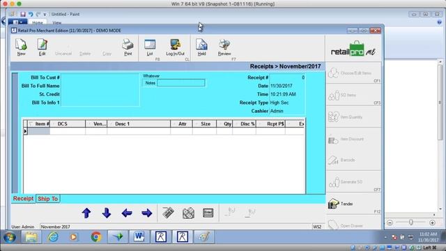The width and height of the screenshot is (446, 251).
Task: Save the Paint document via quick access
Action: (23, 14)
